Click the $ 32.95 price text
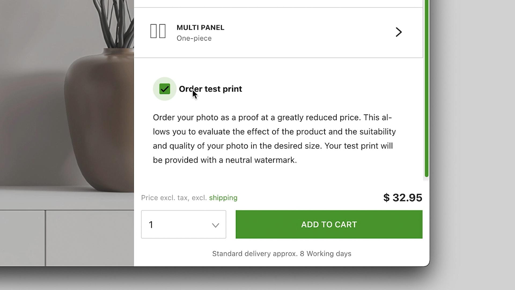 pos(402,198)
